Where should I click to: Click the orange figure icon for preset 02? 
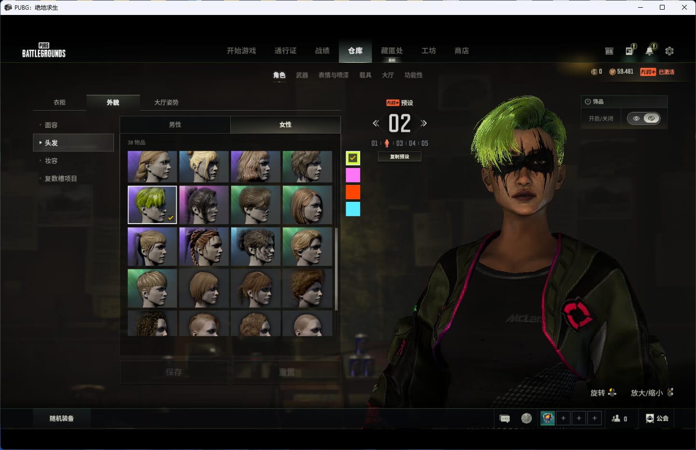point(387,143)
